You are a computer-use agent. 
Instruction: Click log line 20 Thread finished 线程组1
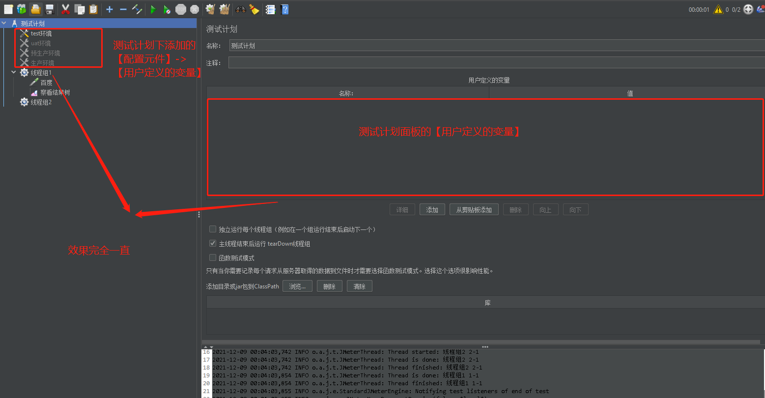(347, 383)
